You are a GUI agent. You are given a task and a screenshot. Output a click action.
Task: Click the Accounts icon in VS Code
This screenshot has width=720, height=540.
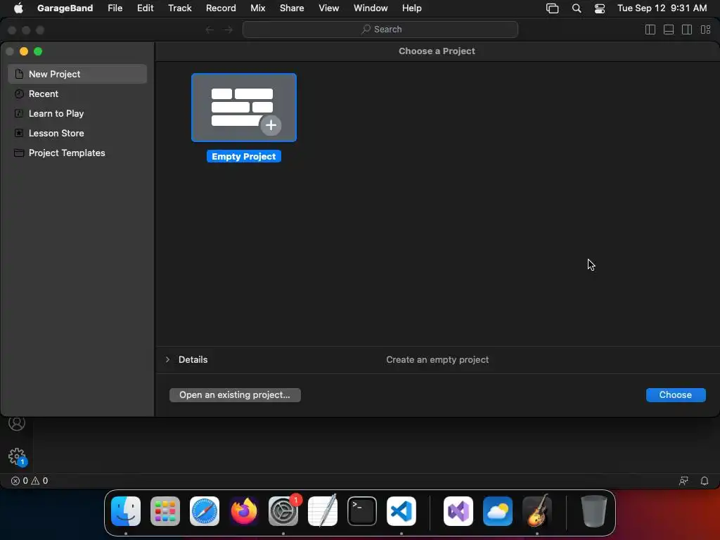coord(17,423)
